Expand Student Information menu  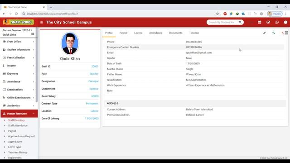coord(19,50)
